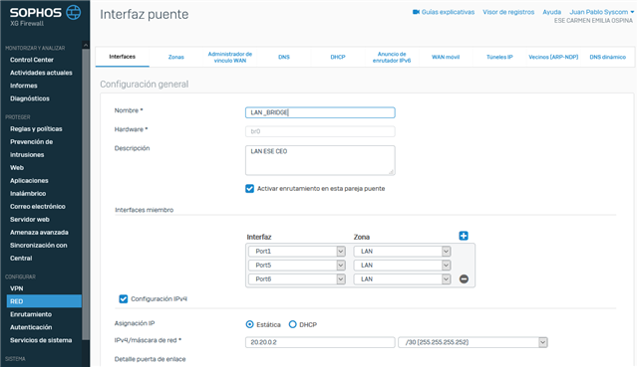Open Inalámbrico in sidebar

28,194
